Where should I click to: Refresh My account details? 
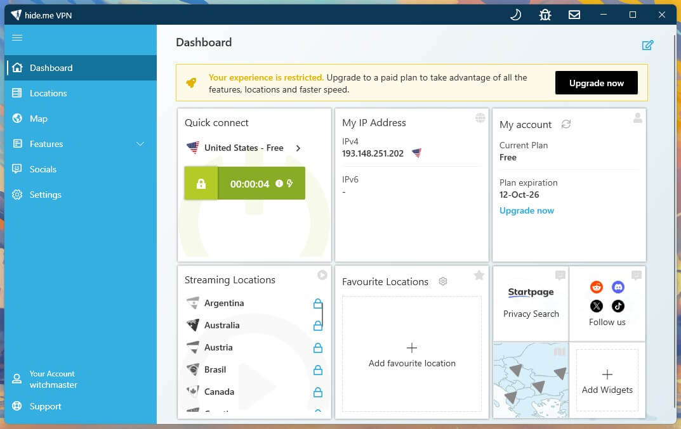(566, 124)
